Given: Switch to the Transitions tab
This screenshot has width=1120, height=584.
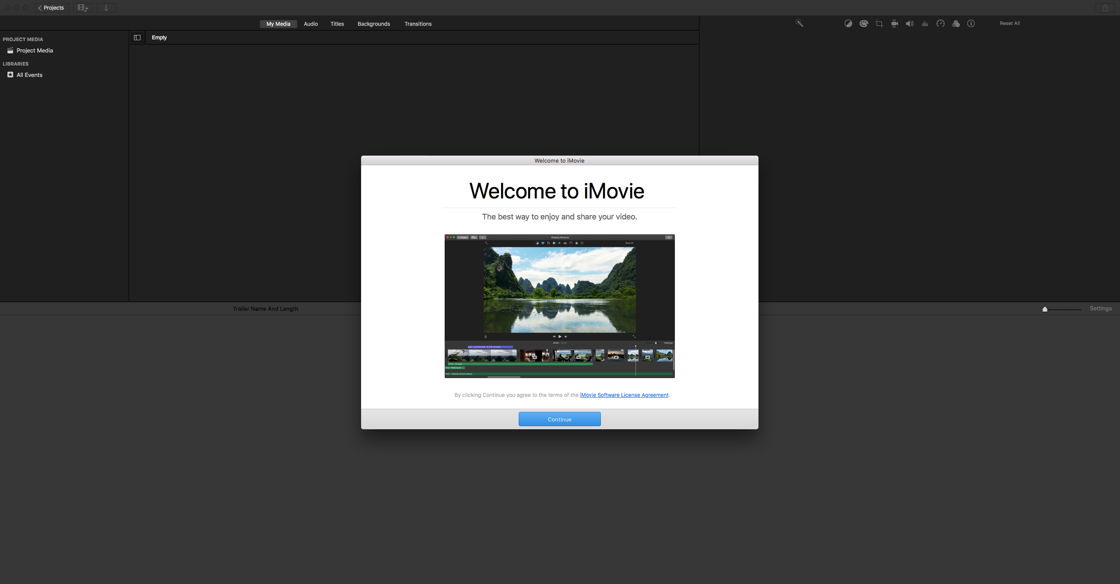Looking at the screenshot, I should coord(418,24).
